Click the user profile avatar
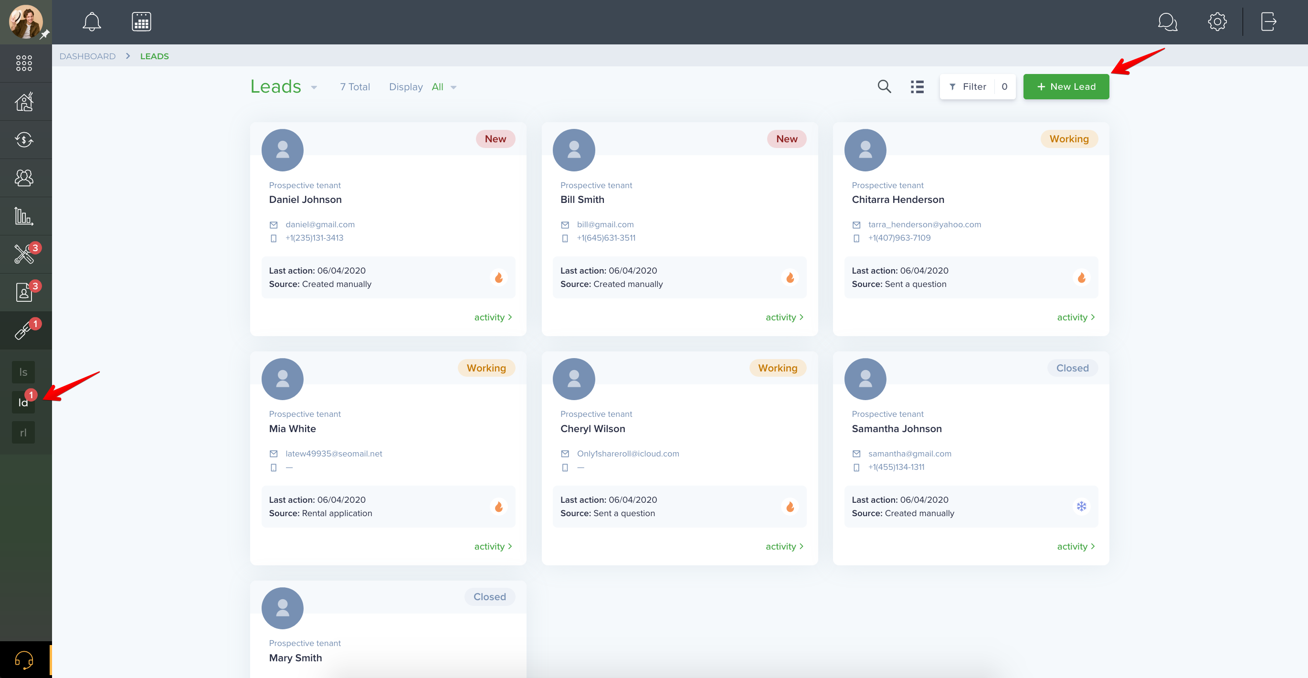The image size is (1308, 678). (x=25, y=22)
